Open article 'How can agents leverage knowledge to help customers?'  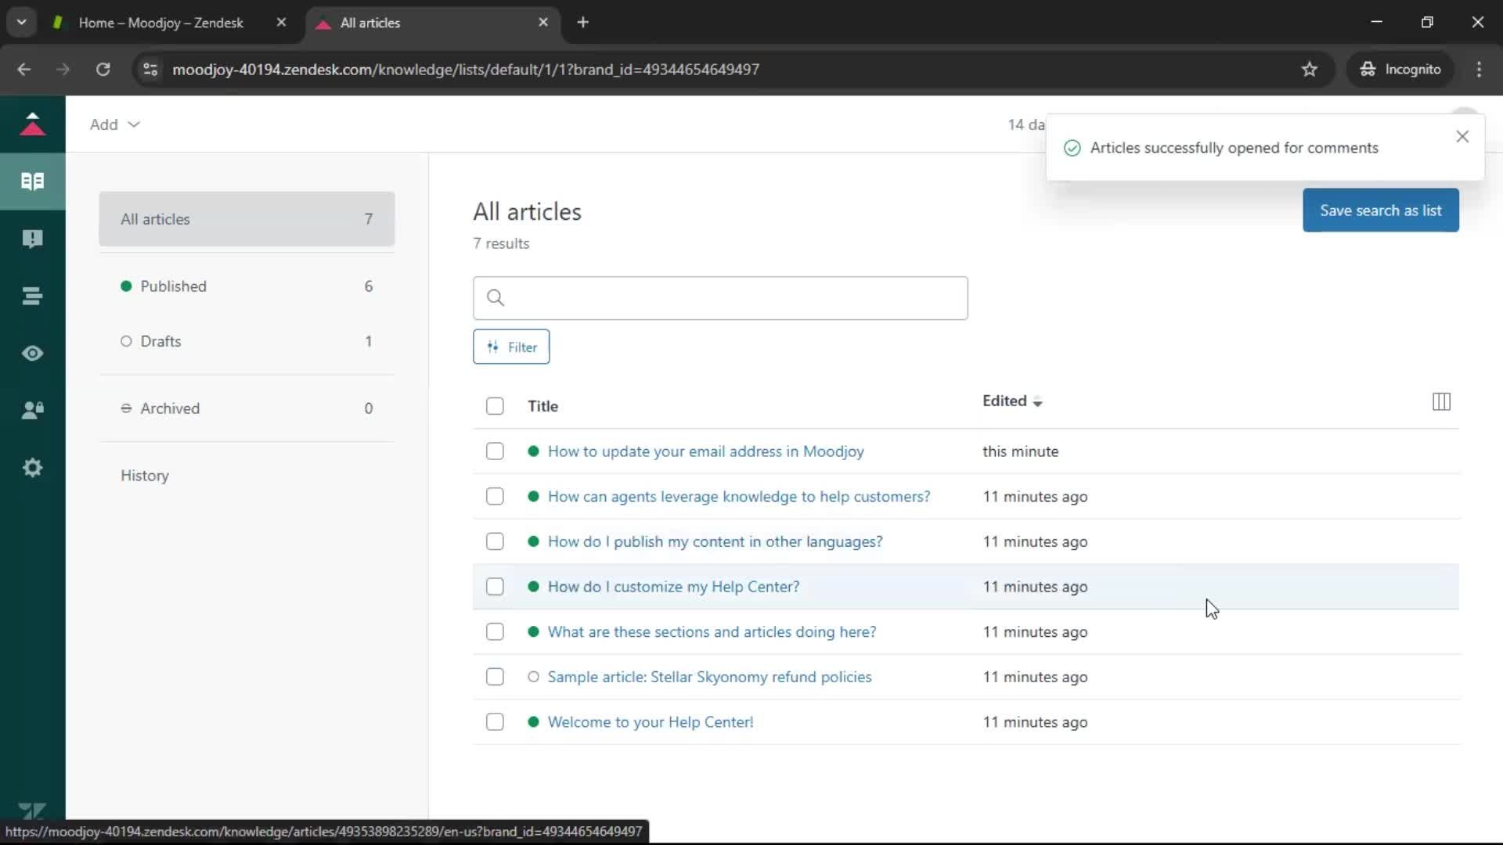pyautogui.click(x=739, y=497)
